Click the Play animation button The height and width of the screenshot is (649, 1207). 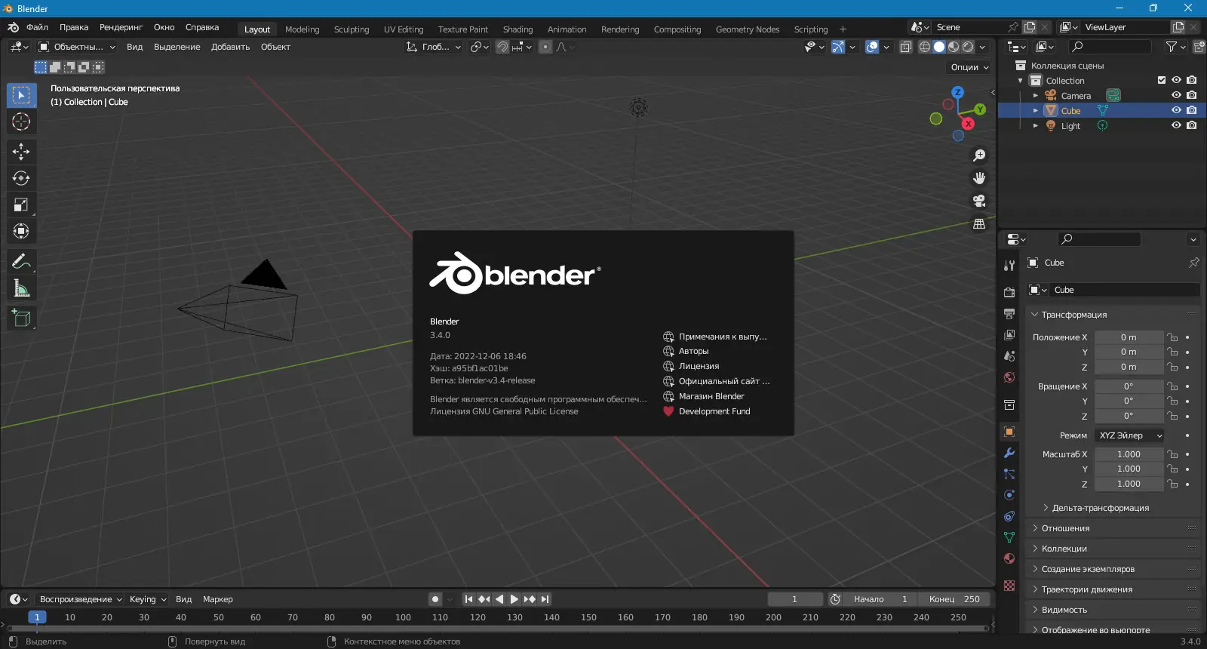[x=514, y=599]
